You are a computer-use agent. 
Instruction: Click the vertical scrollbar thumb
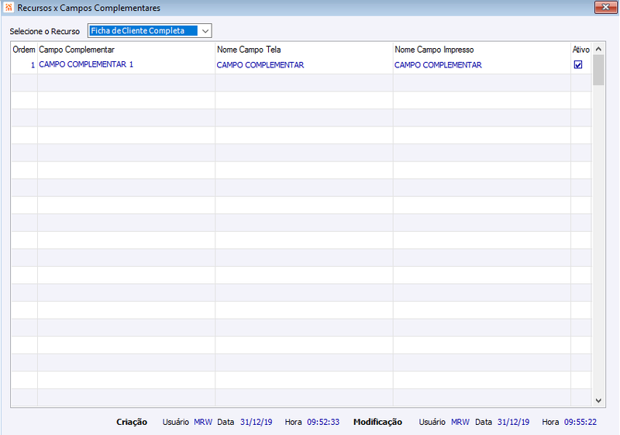tap(598, 70)
